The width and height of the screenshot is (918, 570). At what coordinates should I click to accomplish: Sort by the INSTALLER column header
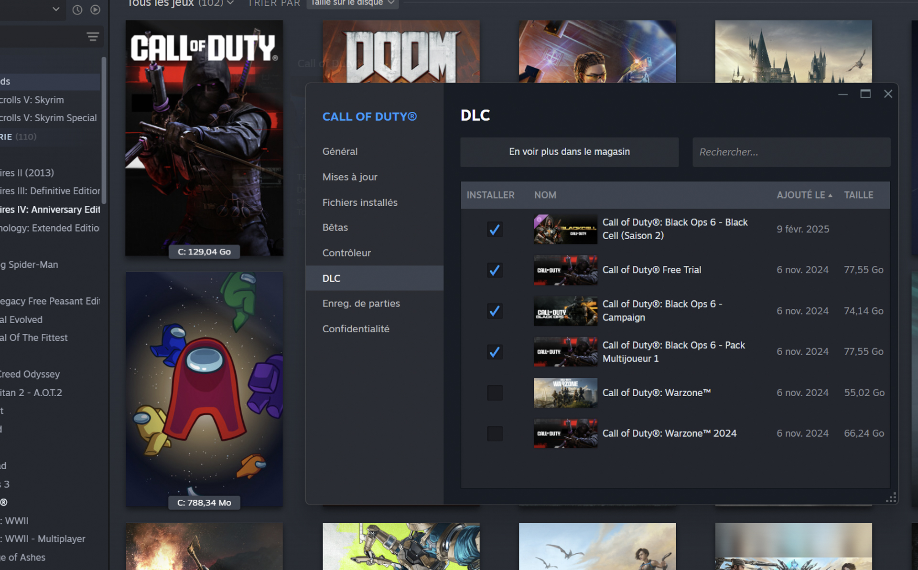490,195
